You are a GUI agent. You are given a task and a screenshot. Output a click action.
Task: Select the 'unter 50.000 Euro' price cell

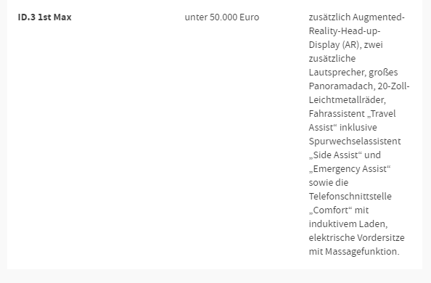click(x=222, y=17)
